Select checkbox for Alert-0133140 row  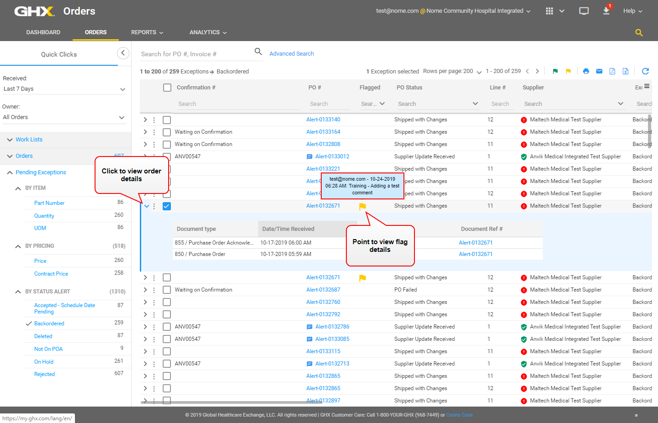[167, 120]
